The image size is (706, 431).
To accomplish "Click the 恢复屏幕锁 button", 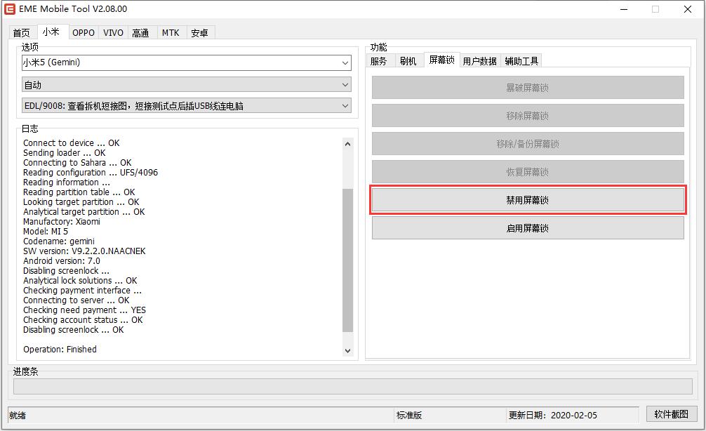I will 528,172.
